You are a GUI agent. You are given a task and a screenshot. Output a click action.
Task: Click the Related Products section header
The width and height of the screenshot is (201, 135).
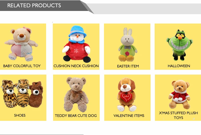[34, 5]
